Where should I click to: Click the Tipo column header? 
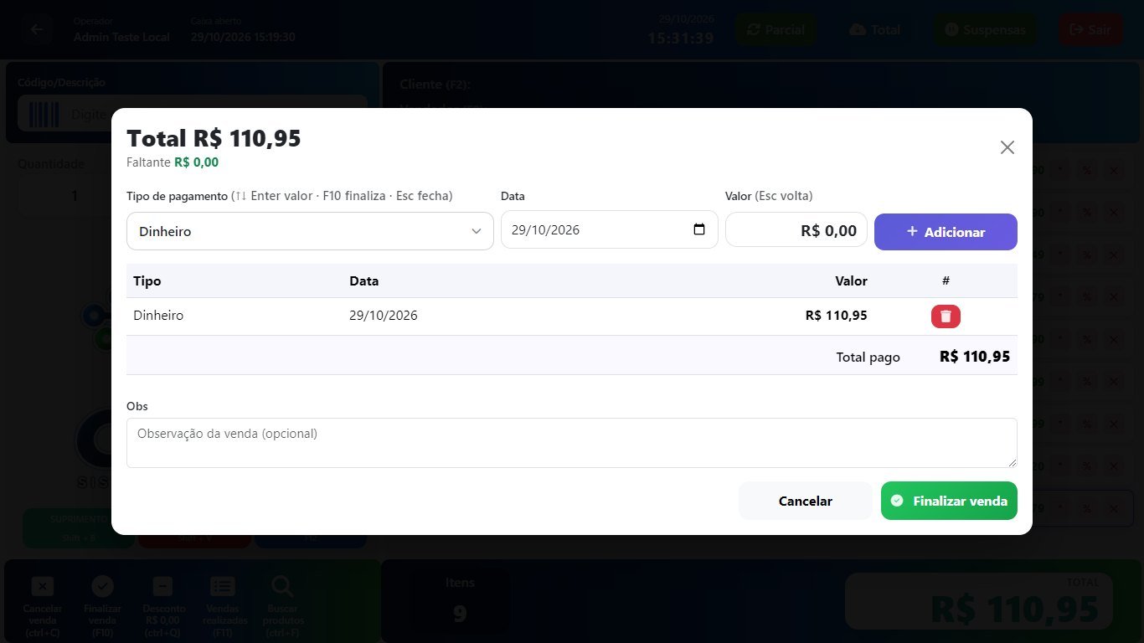tap(147, 281)
